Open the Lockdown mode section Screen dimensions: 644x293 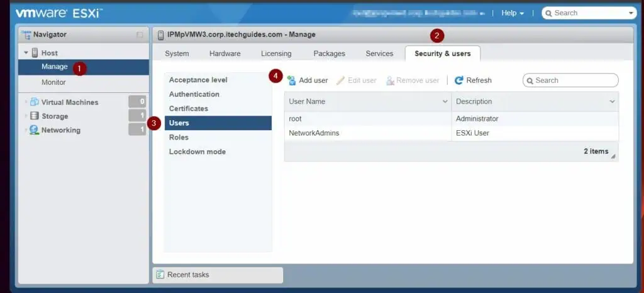[218, 152]
